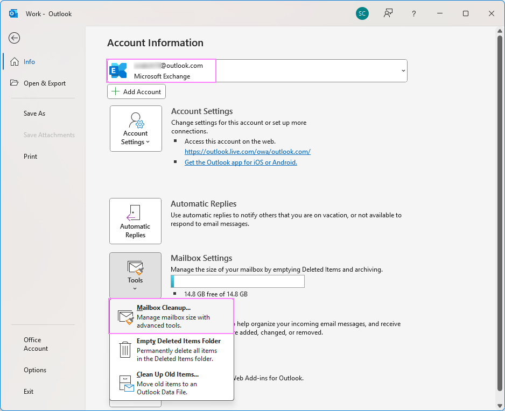Open the Account Settings dropdown button
Viewport: 505px width, 411px height.
tap(136, 129)
